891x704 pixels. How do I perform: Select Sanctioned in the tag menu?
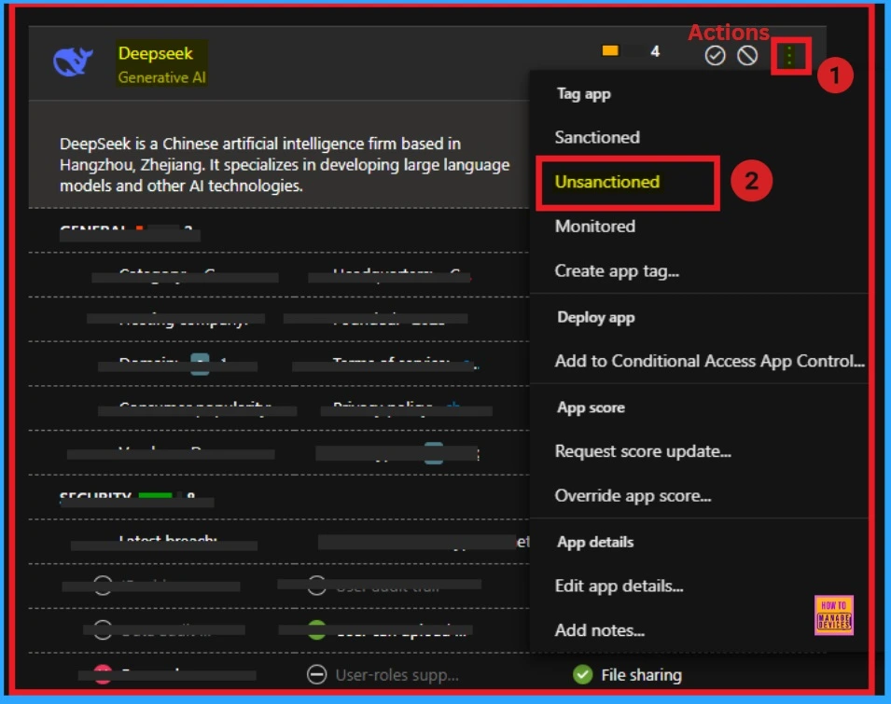coord(597,137)
